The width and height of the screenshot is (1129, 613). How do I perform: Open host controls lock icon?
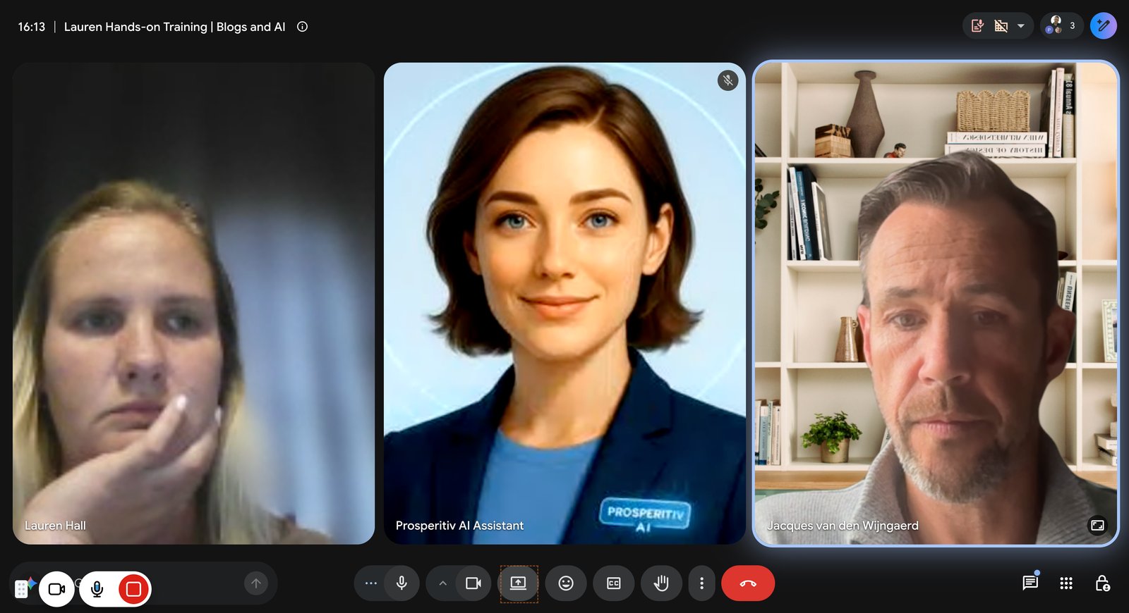pyautogui.click(x=1102, y=583)
